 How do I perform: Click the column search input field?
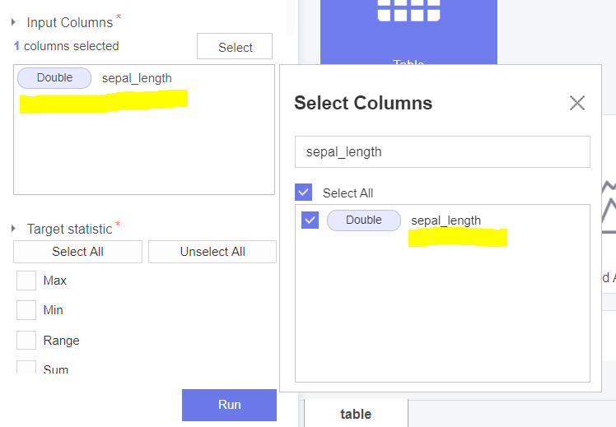point(442,151)
